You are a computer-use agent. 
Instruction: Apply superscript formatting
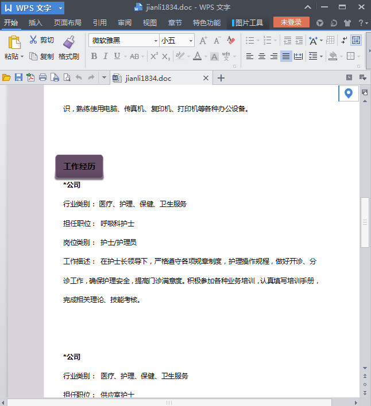(x=154, y=56)
